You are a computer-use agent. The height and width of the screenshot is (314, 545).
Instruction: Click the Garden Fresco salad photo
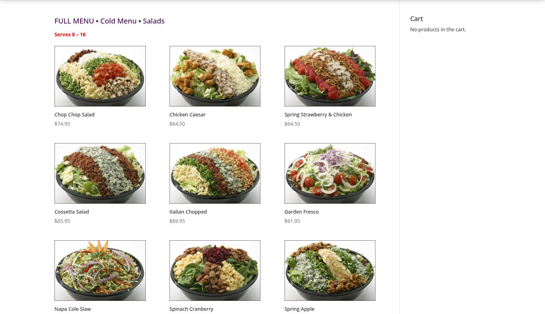coord(330,173)
